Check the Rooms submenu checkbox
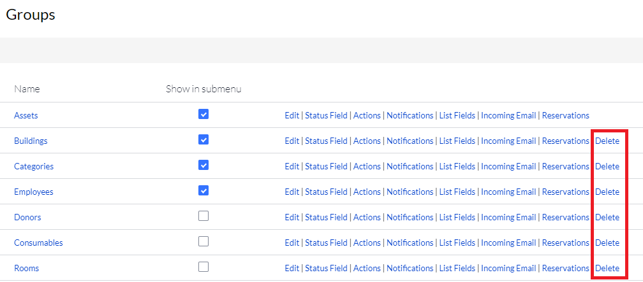 pyautogui.click(x=203, y=267)
